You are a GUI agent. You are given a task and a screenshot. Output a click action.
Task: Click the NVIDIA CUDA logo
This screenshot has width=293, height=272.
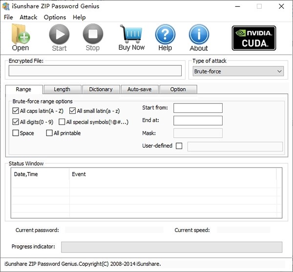(x=253, y=38)
